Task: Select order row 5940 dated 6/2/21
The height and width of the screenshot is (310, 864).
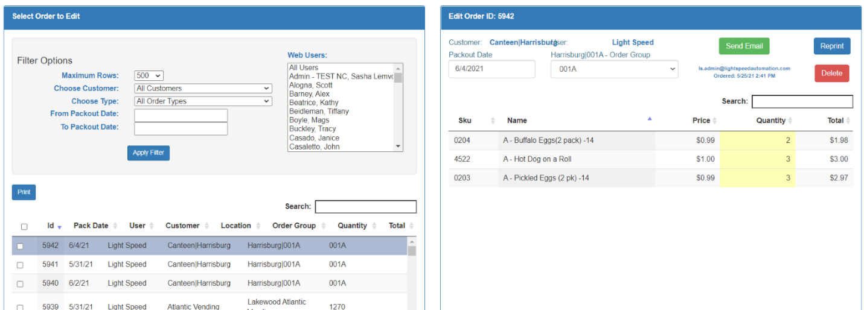Action: coord(210,283)
